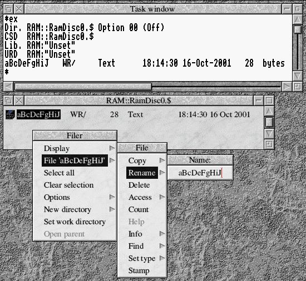Choose Select all in Filer menu
The width and height of the screenshot is (306, 281).
pyautogui.click(x=59, y=173)
